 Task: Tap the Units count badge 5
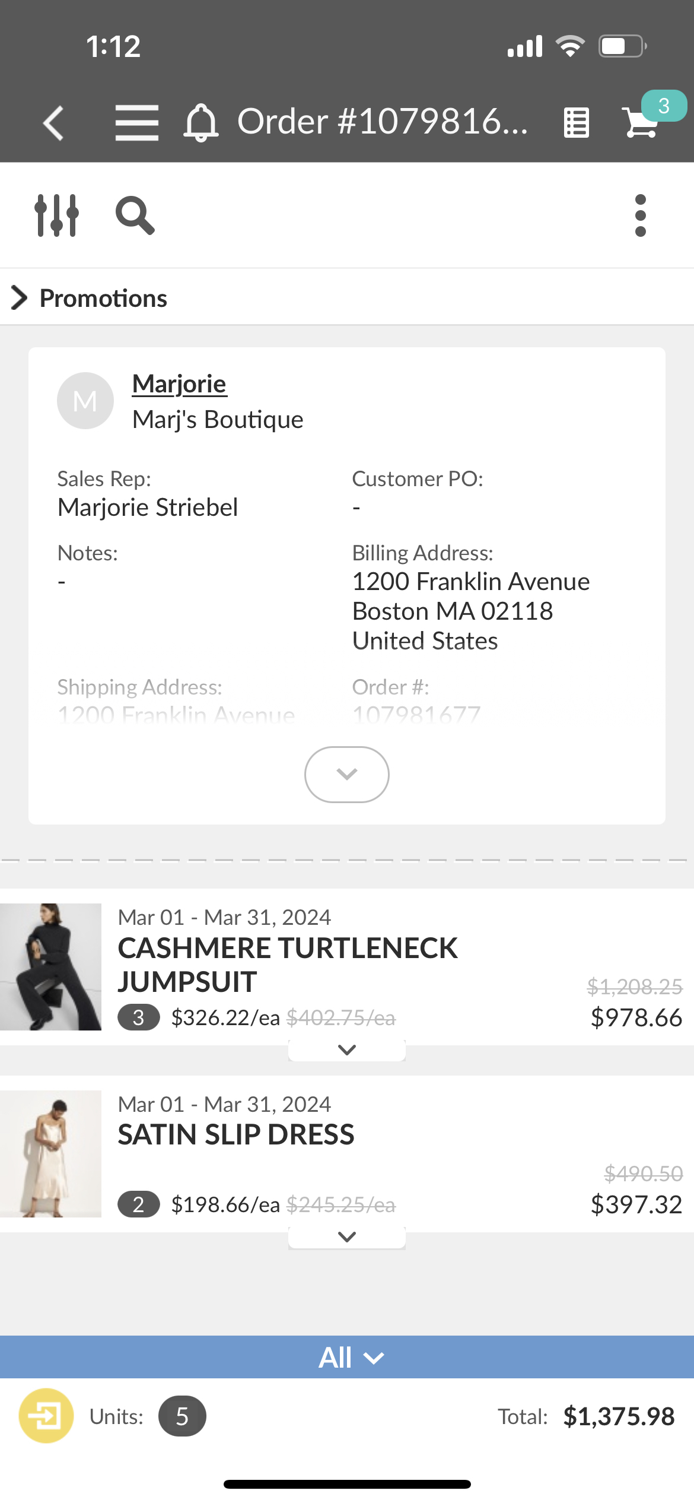pos(182,1416)
